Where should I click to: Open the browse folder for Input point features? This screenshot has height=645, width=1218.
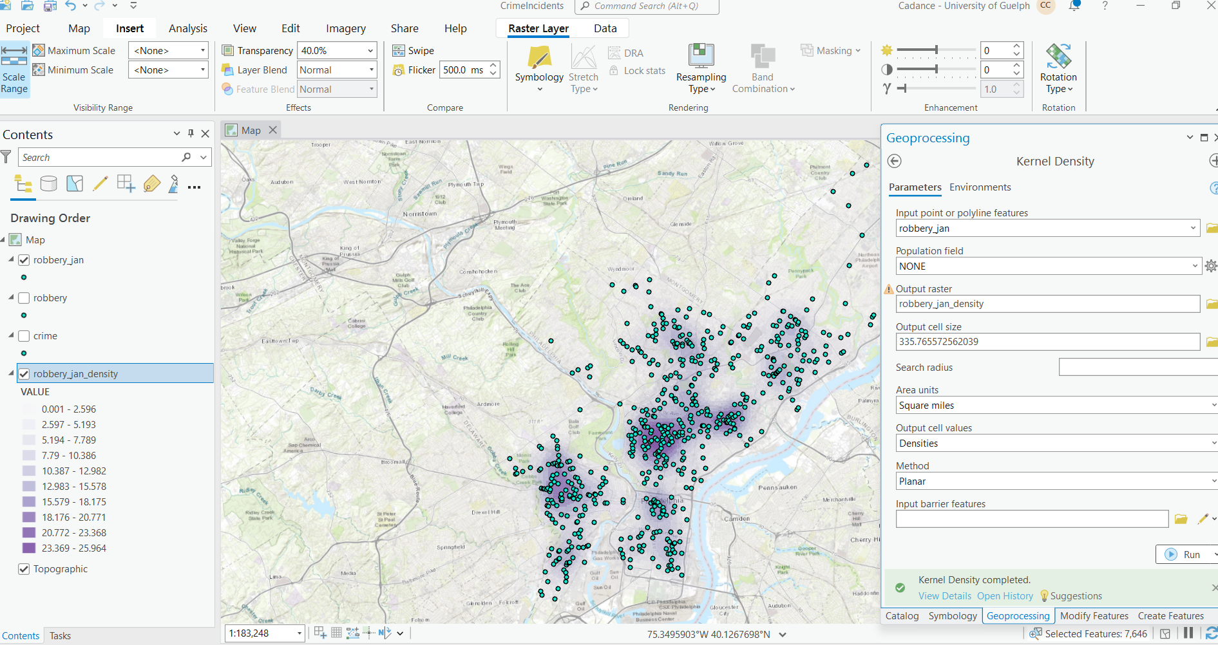[1211, 228]
